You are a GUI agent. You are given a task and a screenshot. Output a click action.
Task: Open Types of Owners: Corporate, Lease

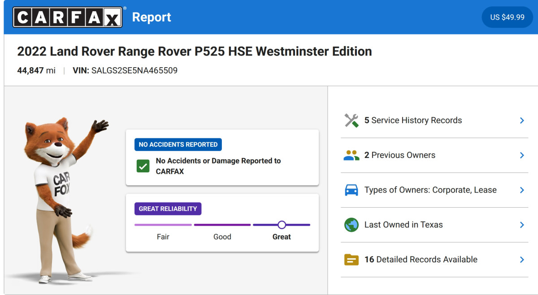tap(434, 190)
